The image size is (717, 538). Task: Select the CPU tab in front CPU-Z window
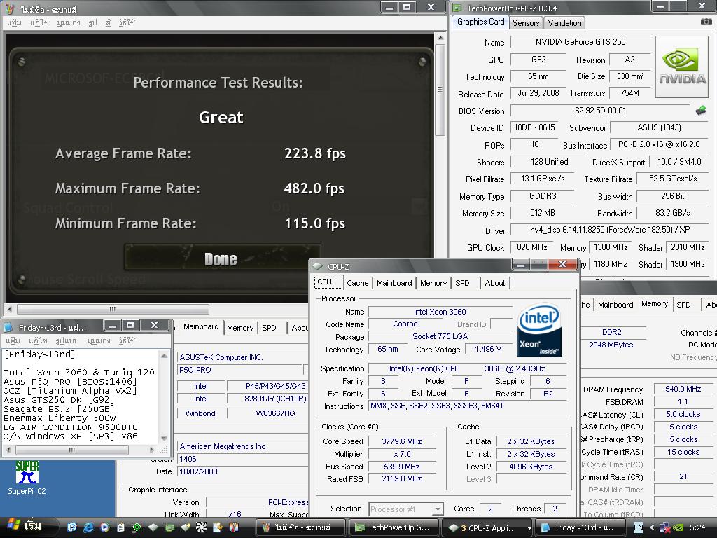(328, 282)
